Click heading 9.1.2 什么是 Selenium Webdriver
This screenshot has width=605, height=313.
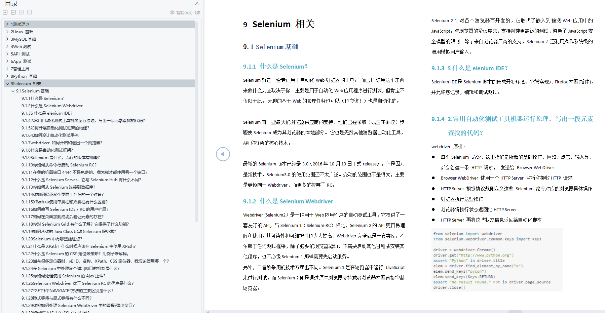click(288, 201)
